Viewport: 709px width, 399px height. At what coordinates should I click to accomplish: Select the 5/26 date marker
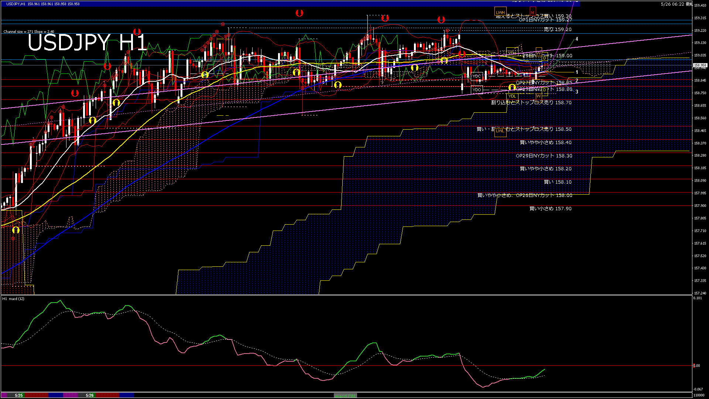(90, 395)
